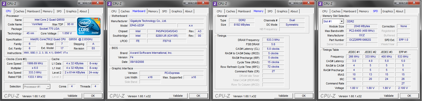Click the Module Size value 2048 MBytes

pos(362,26)
